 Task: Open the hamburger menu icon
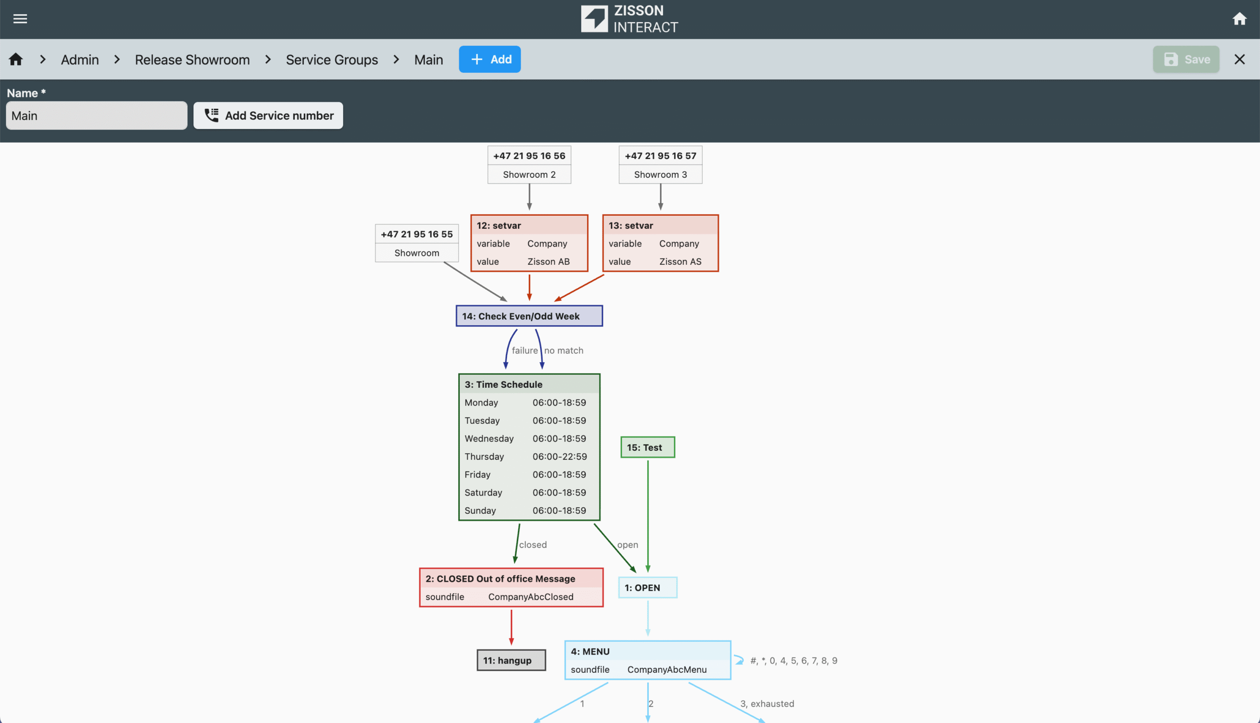click(x=20, y=19)
